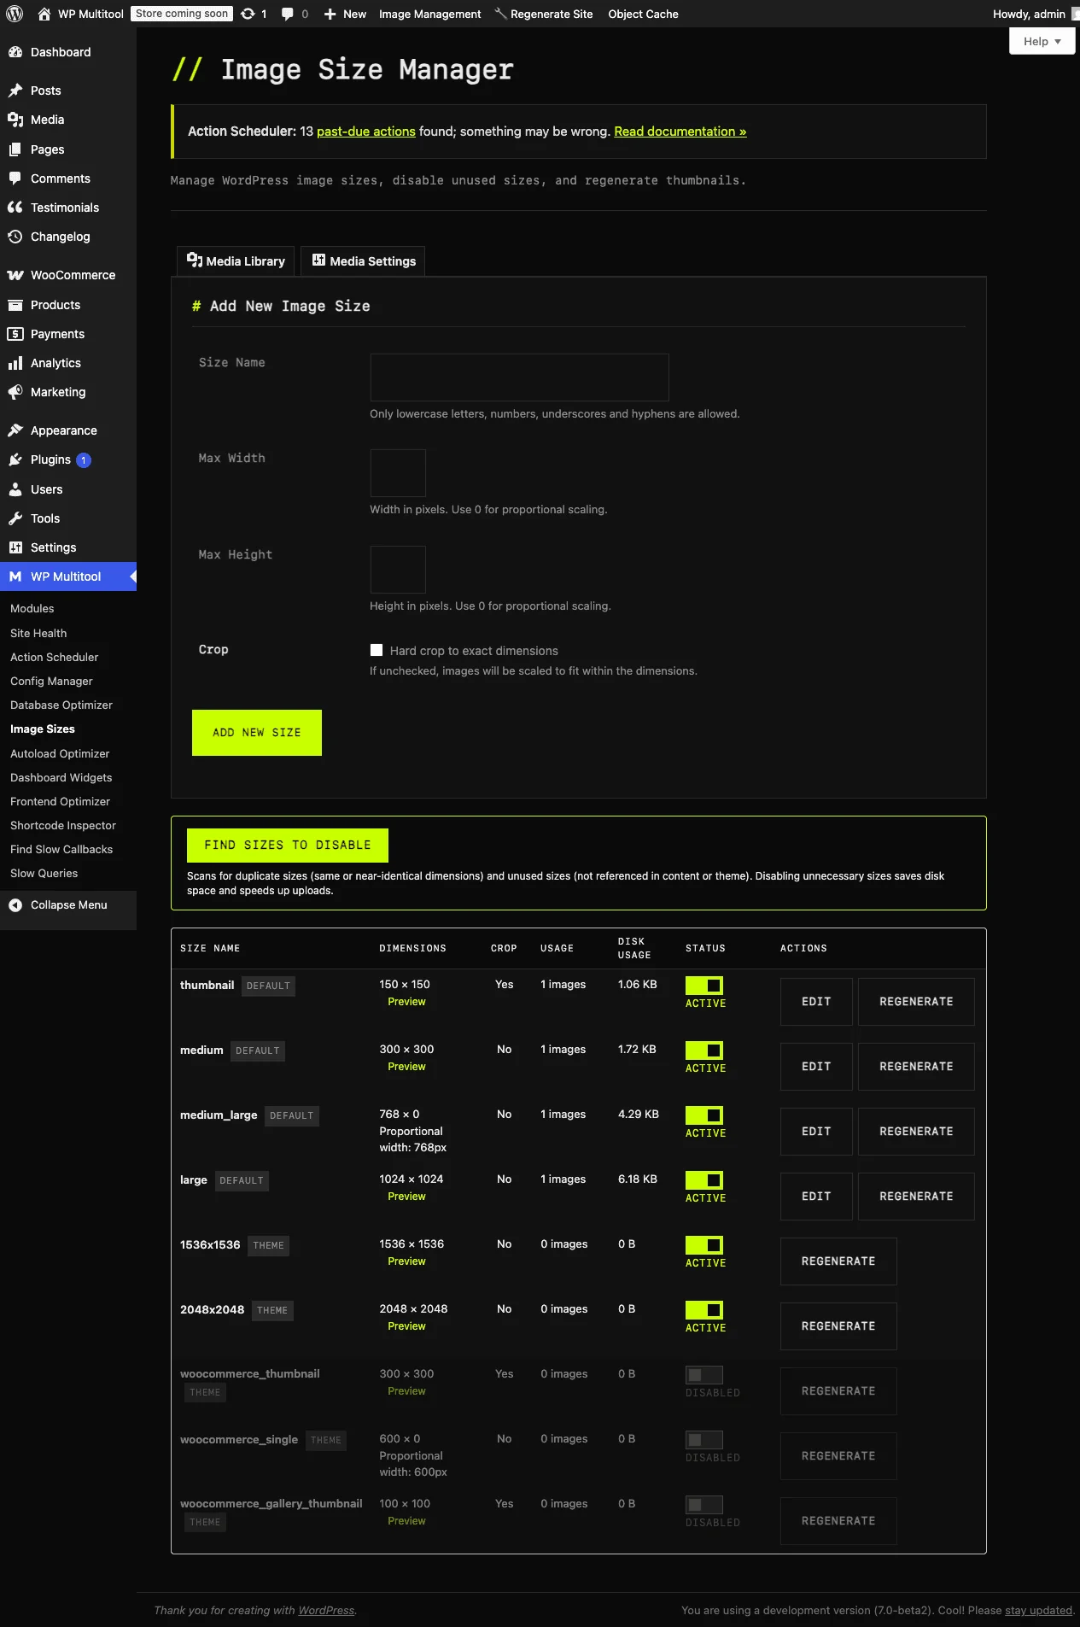Image resolution: width=1080 pixels, height=1627 pixels.
Task: Click the Plugins plug icon
Action: click(x=15, y=459)
